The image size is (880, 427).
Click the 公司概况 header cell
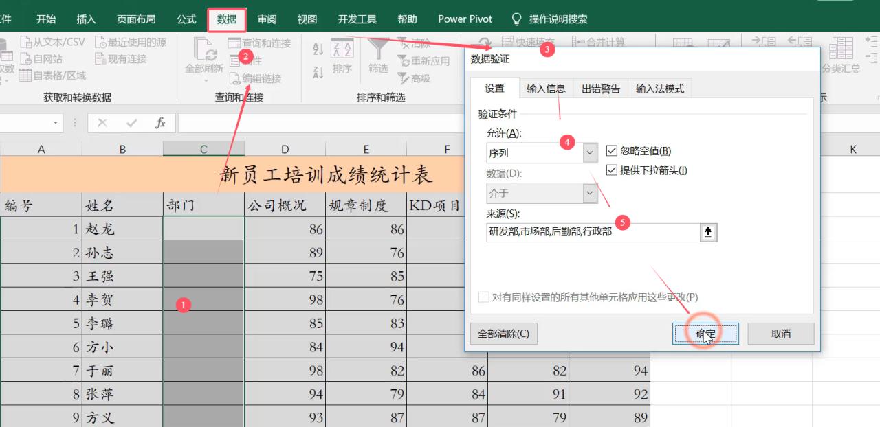coord(285,205)
